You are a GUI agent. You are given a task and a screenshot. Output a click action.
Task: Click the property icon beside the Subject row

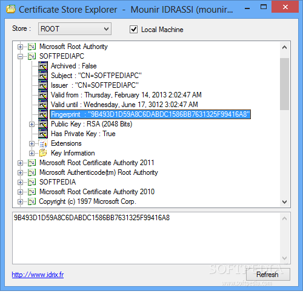(43, 76)
